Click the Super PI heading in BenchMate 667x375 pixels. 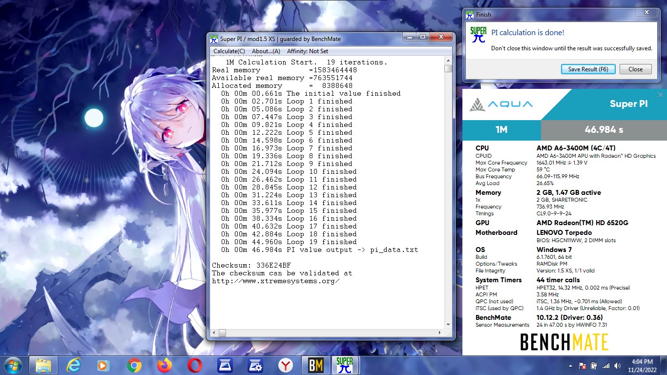tap(629, 104)
